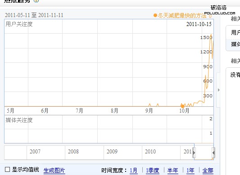
Task: Click the 冬天减肥最快的方法 legend label
Action: point(182,16)
